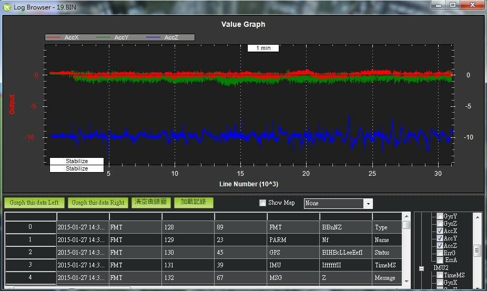
Task: Click Graph this data Right button
Action: pos(98,203)
